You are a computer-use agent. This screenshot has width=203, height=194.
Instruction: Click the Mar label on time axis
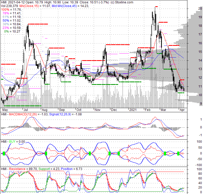pyautogui.click(x=163, y=110)
